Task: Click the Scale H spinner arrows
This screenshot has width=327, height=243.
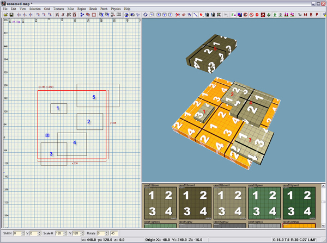Action: click(65, 233)
